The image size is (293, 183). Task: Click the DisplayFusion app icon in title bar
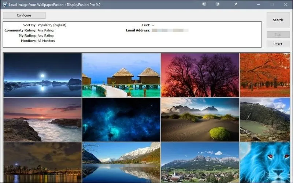coord(5,4)
